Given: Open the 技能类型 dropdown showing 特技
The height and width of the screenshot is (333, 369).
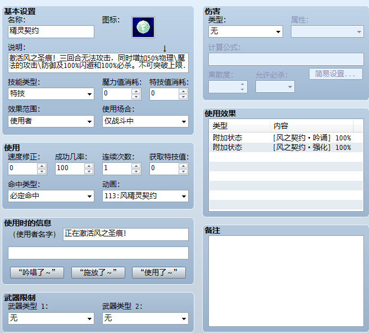Looking at the screenshot, I should (x=51, y=94).
